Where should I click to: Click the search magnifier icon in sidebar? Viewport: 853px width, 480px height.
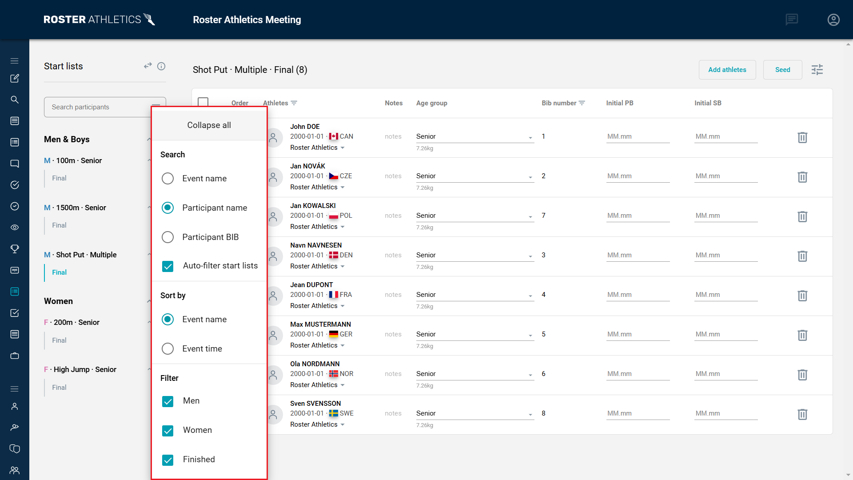tap(15, 100)
